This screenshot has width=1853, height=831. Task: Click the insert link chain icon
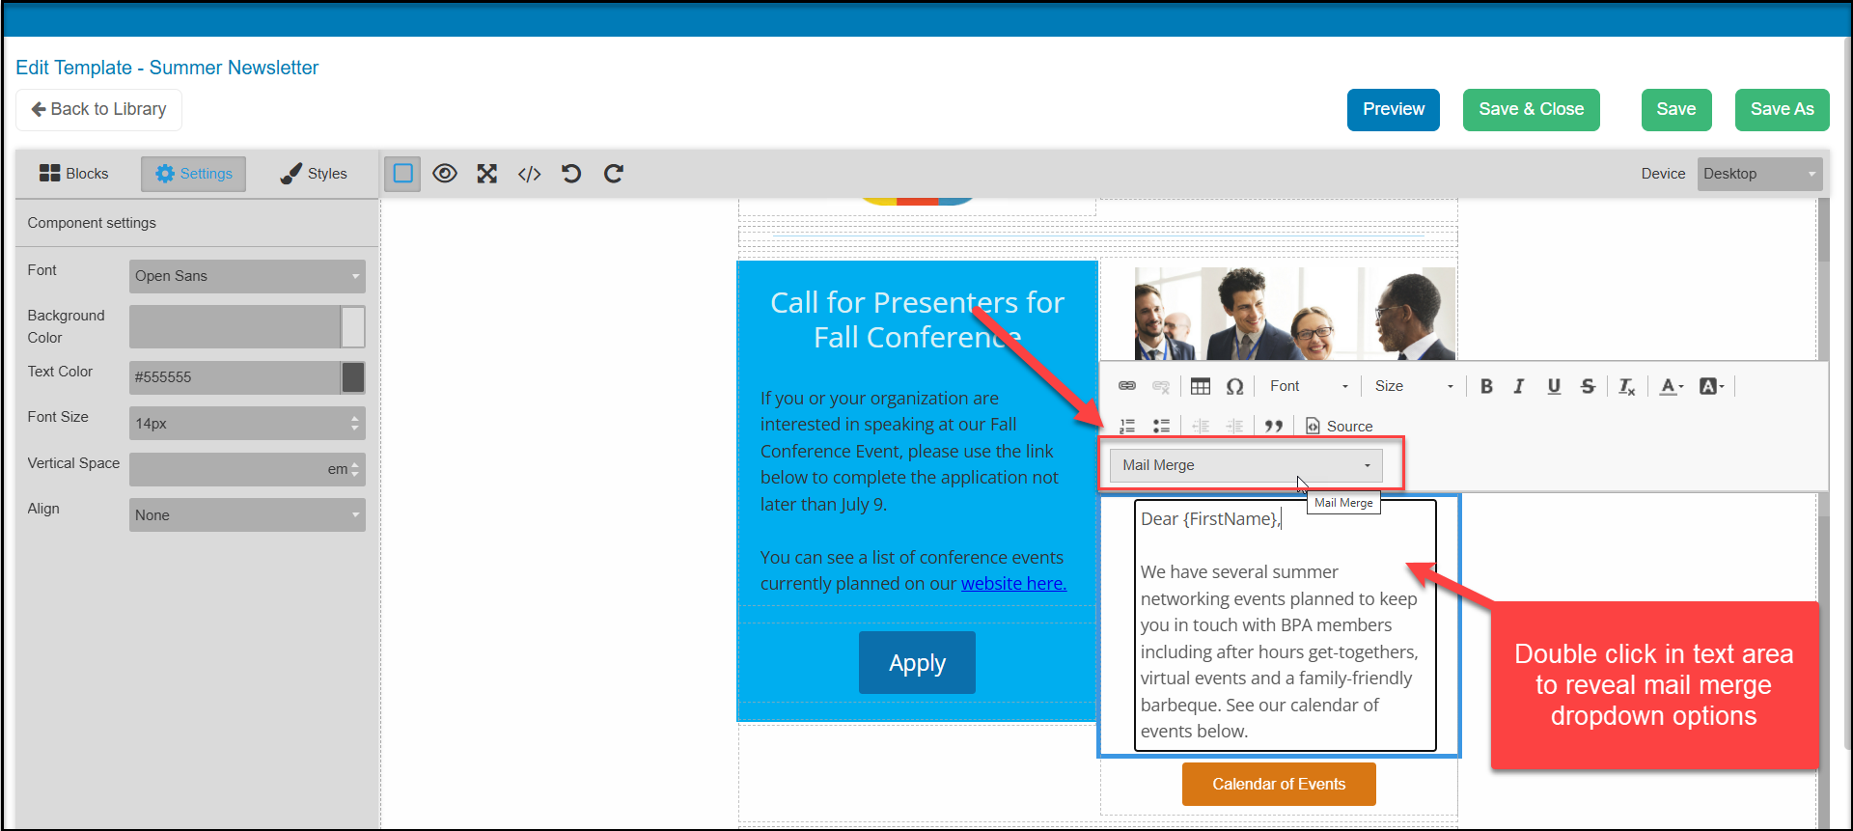coord(1127,386)
